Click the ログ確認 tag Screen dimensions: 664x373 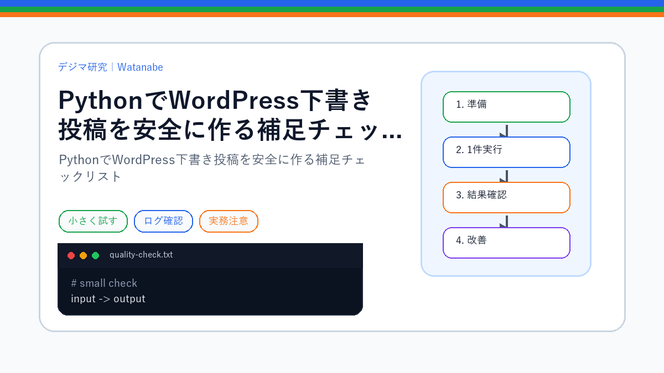coord(163,221)
